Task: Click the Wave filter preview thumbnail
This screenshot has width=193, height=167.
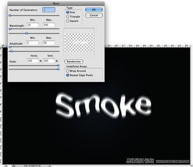Action: tap(79, 43)
